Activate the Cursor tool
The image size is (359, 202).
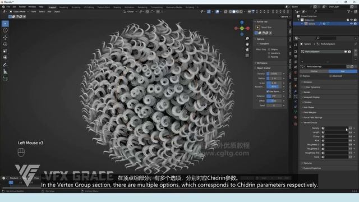pyautogui.click(x=5, y=30)
